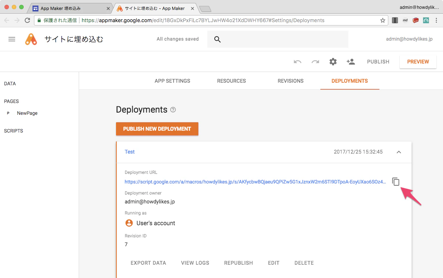Click the film strip extension icon
This screenshot has height=278, width=443.
(395, 20)
